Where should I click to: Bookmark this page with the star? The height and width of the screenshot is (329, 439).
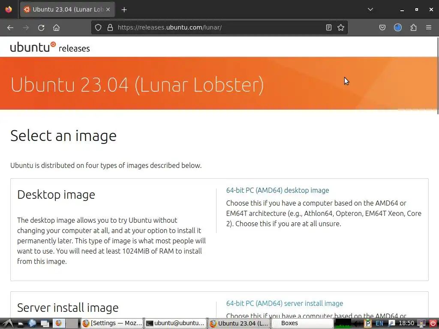pyautogui.click(x=341, y=27)
